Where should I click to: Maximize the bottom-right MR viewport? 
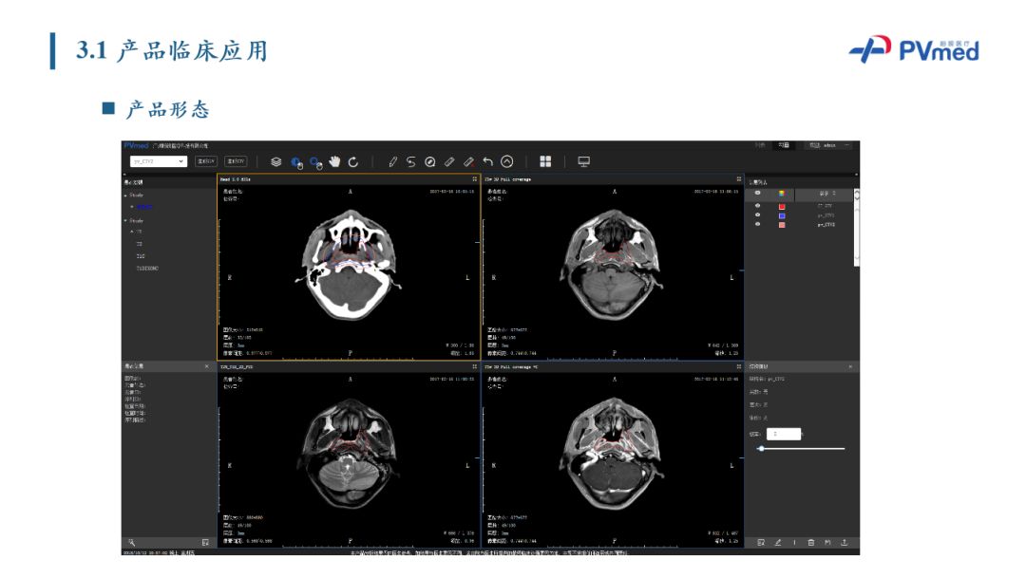pos(739,366)
